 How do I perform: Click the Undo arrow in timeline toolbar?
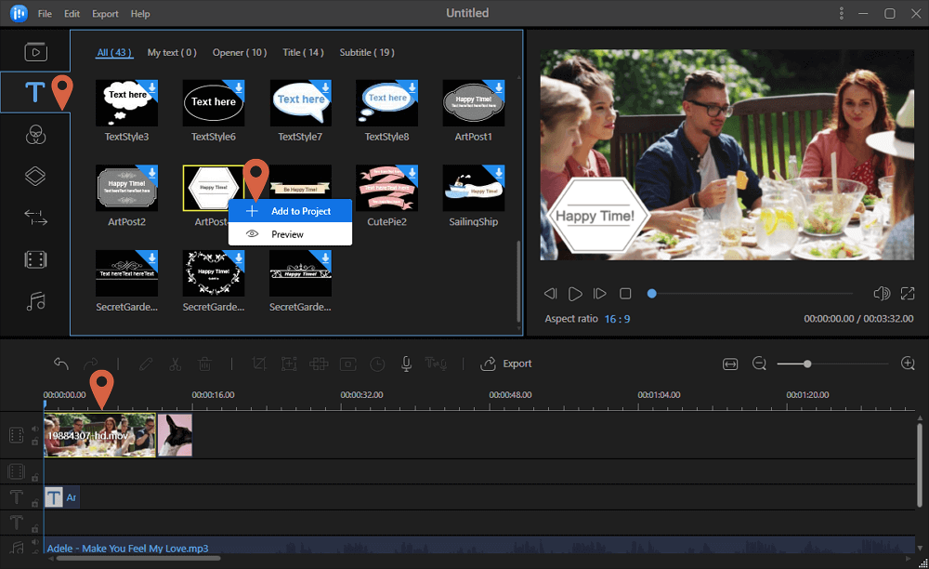[x=61, y=364]
